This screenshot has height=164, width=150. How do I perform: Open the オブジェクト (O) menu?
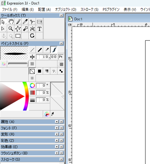coord(66,10)
